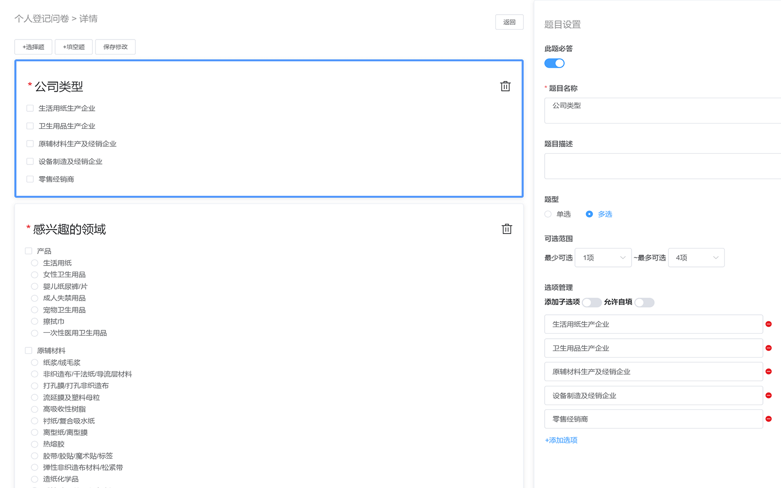Open the 最少可选 dropdown showing 1项
The height and width of the screenshot is (488, 781).
click(603, 258)
